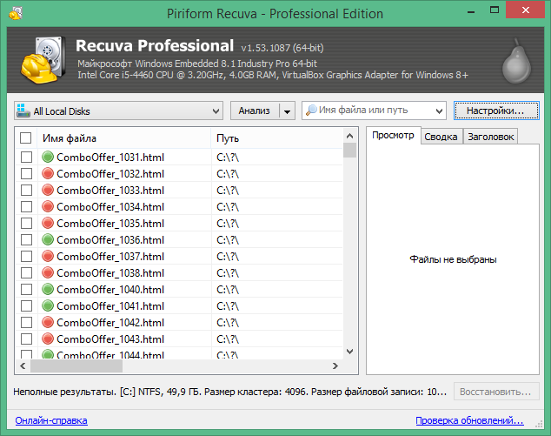Click the horizontal scrollbar left arrow
The image size is (551, 436).
pyautogui.click(x=23, y=366)
